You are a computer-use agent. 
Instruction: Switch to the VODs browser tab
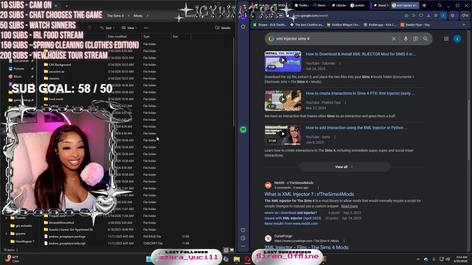point(281,6)
